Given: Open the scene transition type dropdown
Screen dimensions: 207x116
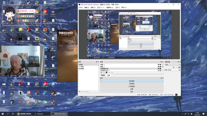Looking at the screenshot, I should point(172,65).
